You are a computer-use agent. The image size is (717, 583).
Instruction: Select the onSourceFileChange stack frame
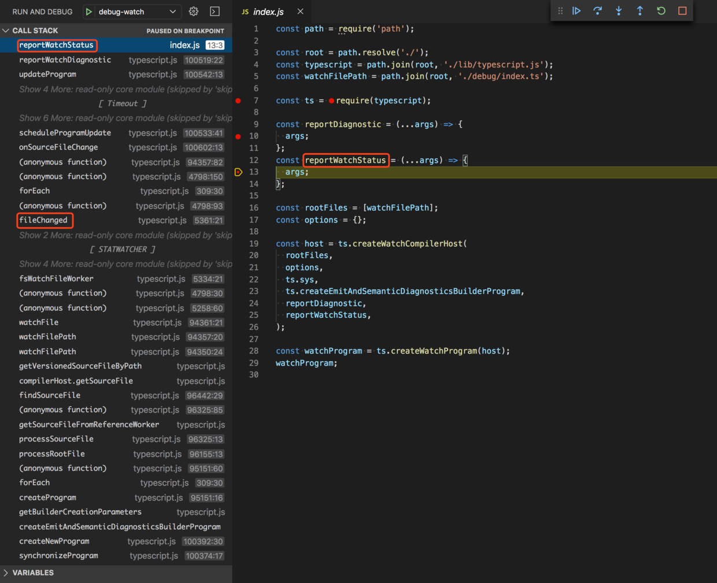coord(116,147)
